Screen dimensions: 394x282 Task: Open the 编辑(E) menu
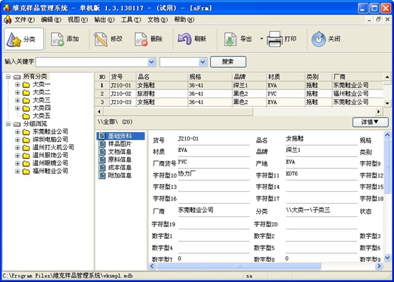coord(51,20)
